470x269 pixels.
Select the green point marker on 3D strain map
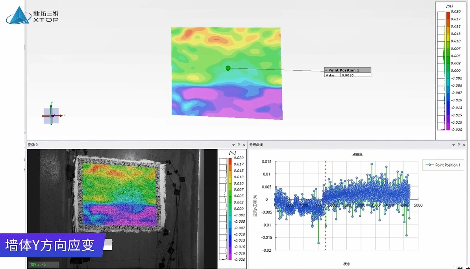click(x=228, y=68)
